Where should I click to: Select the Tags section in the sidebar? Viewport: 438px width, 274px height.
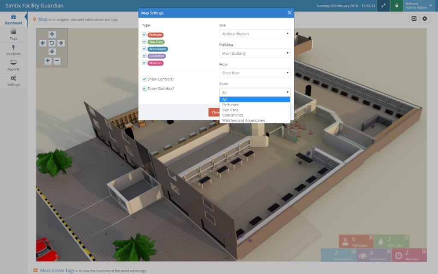(13, 35)
